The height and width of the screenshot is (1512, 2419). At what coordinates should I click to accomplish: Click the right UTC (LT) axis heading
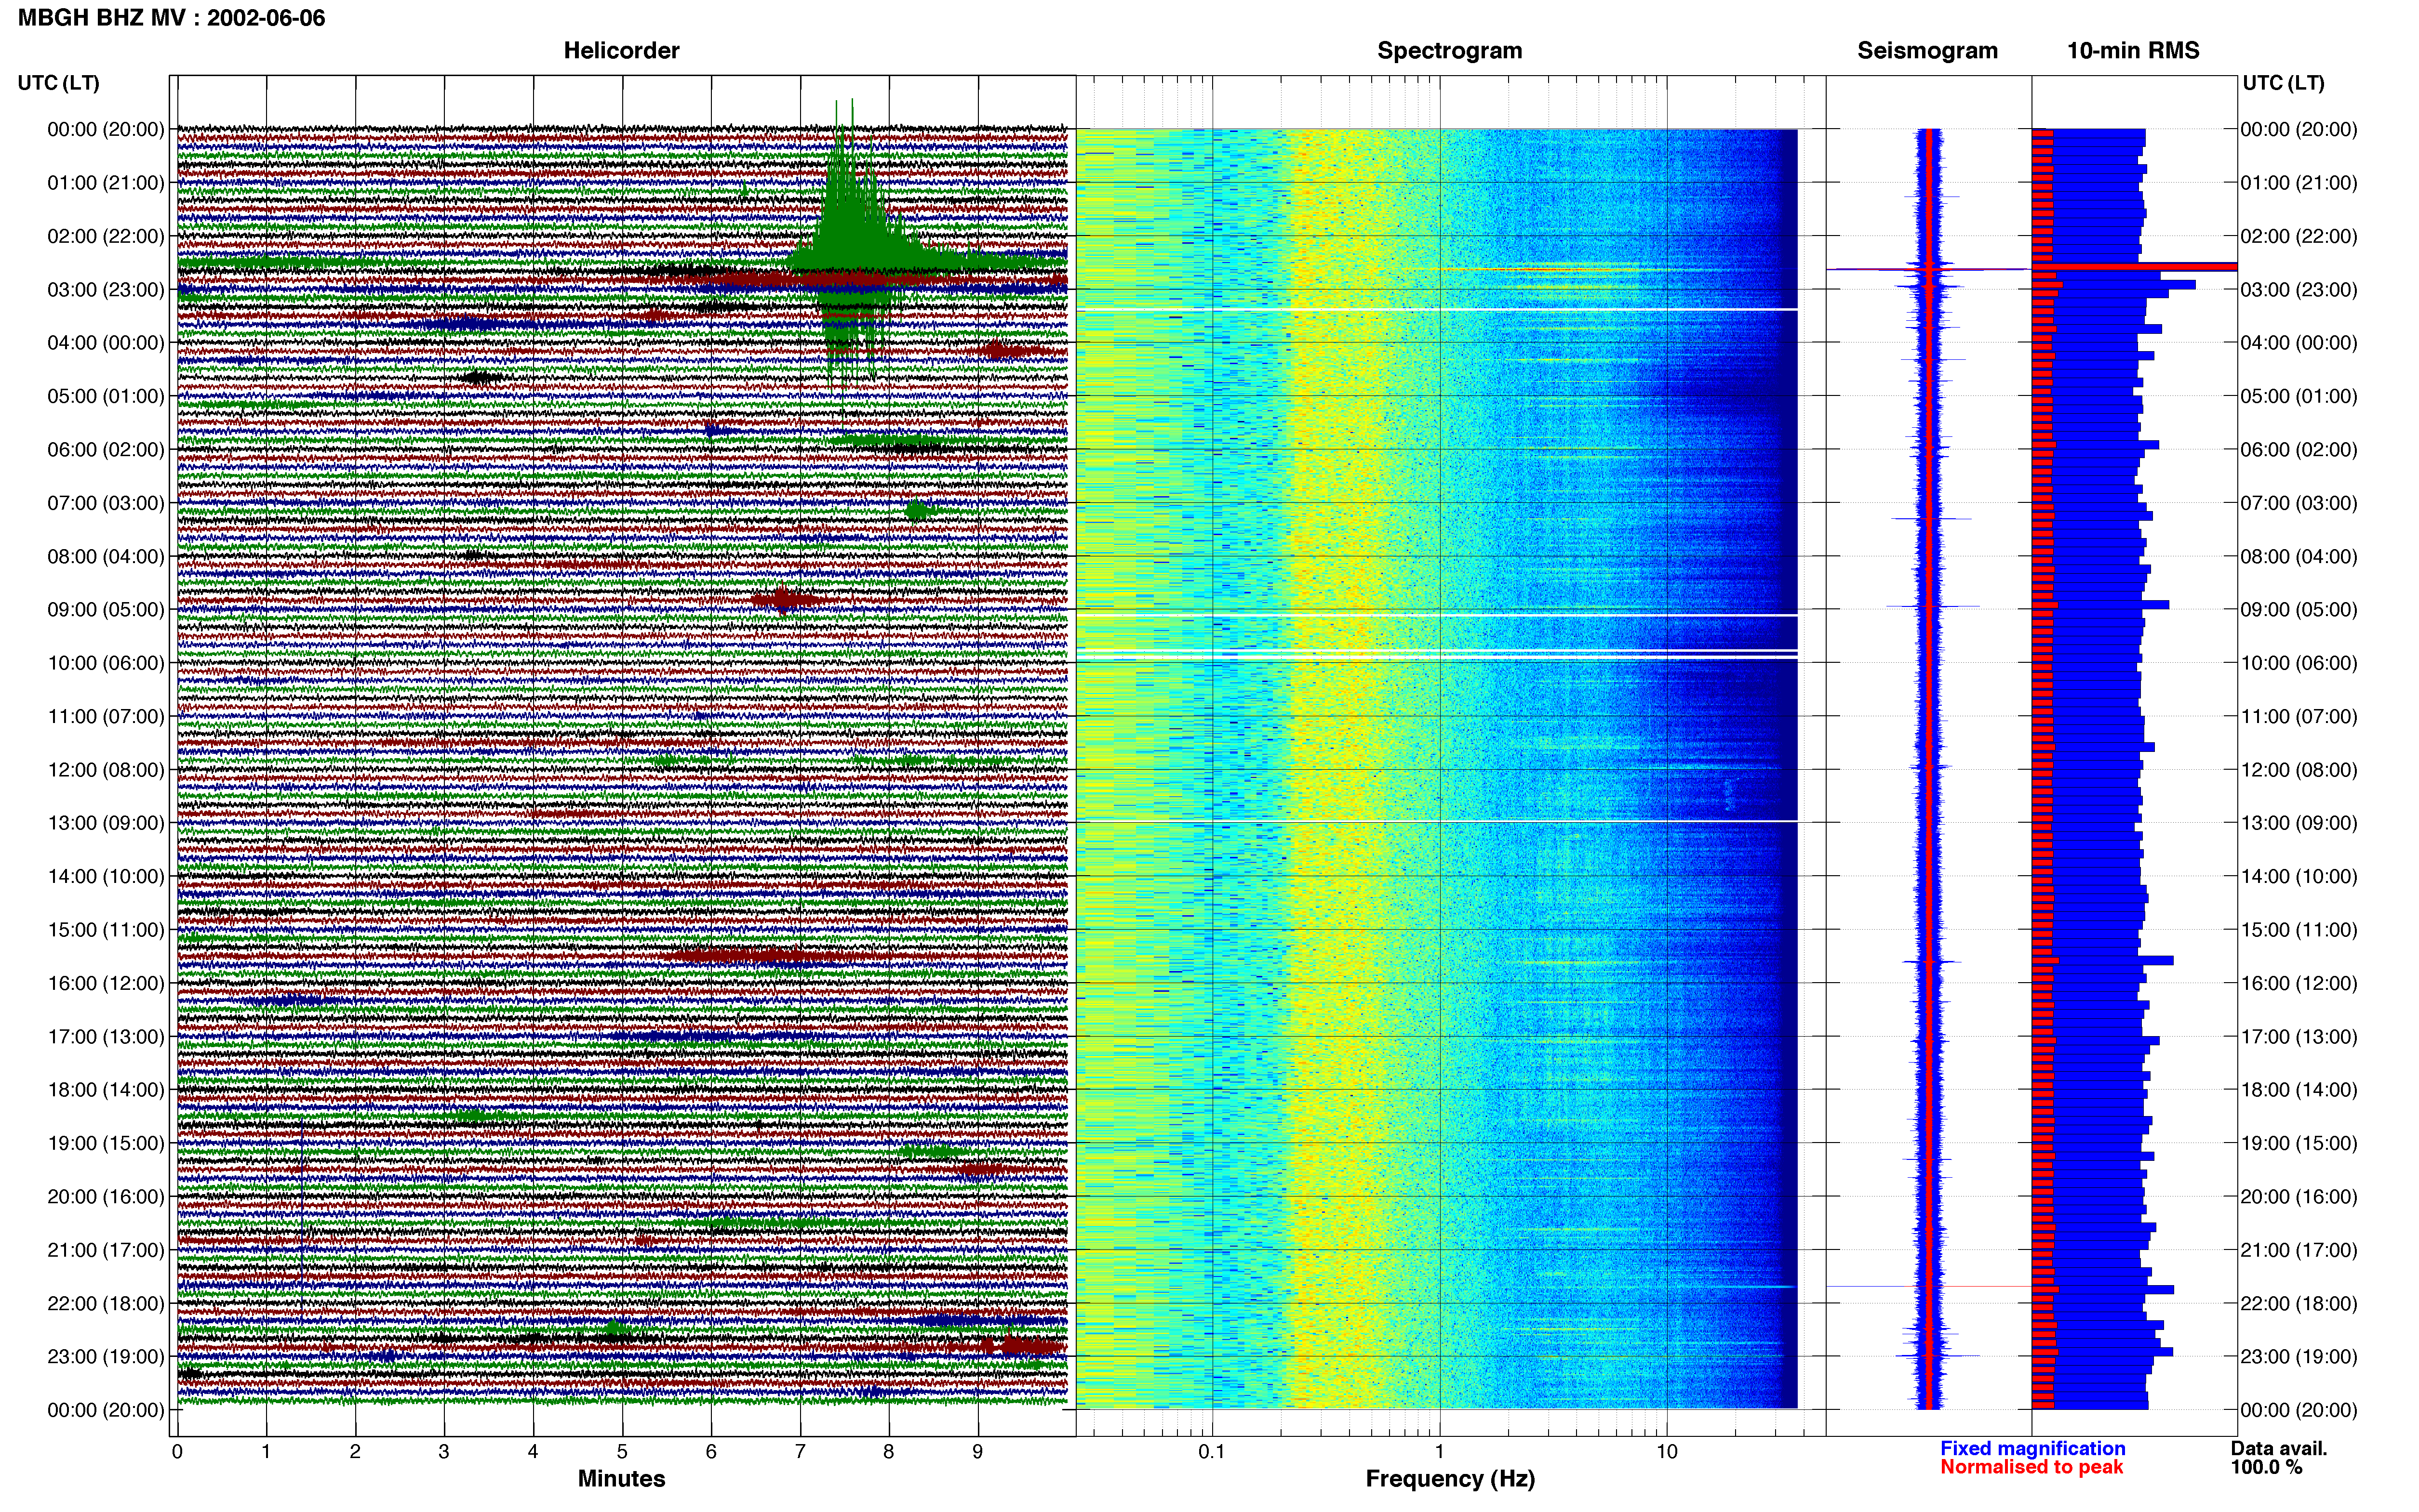coord(2283,83)
